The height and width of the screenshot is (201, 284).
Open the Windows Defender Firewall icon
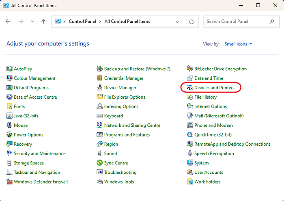[10, 182]
